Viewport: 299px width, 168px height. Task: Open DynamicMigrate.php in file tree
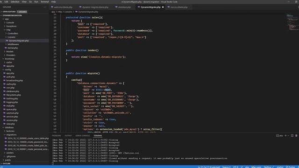point(19,41)
